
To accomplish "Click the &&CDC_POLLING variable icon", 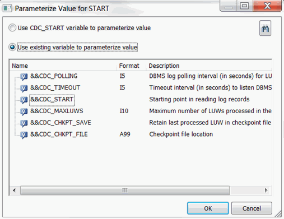I will tap(24, 76).
